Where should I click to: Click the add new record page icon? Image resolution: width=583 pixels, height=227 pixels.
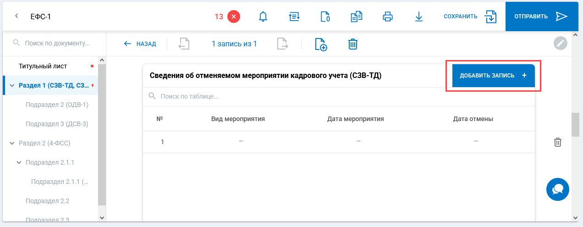[x=321, y=44]
